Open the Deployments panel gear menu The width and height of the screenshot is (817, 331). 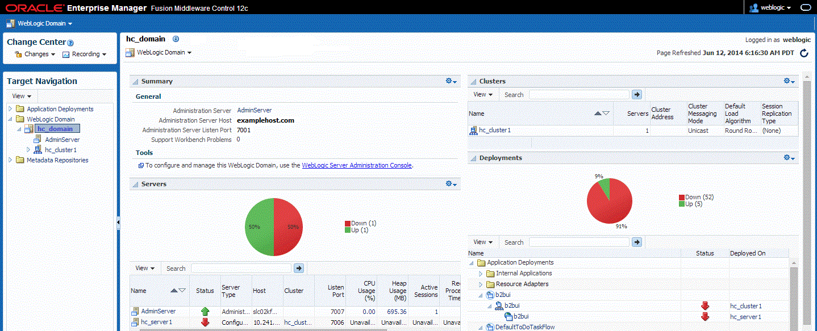point(789,158)
